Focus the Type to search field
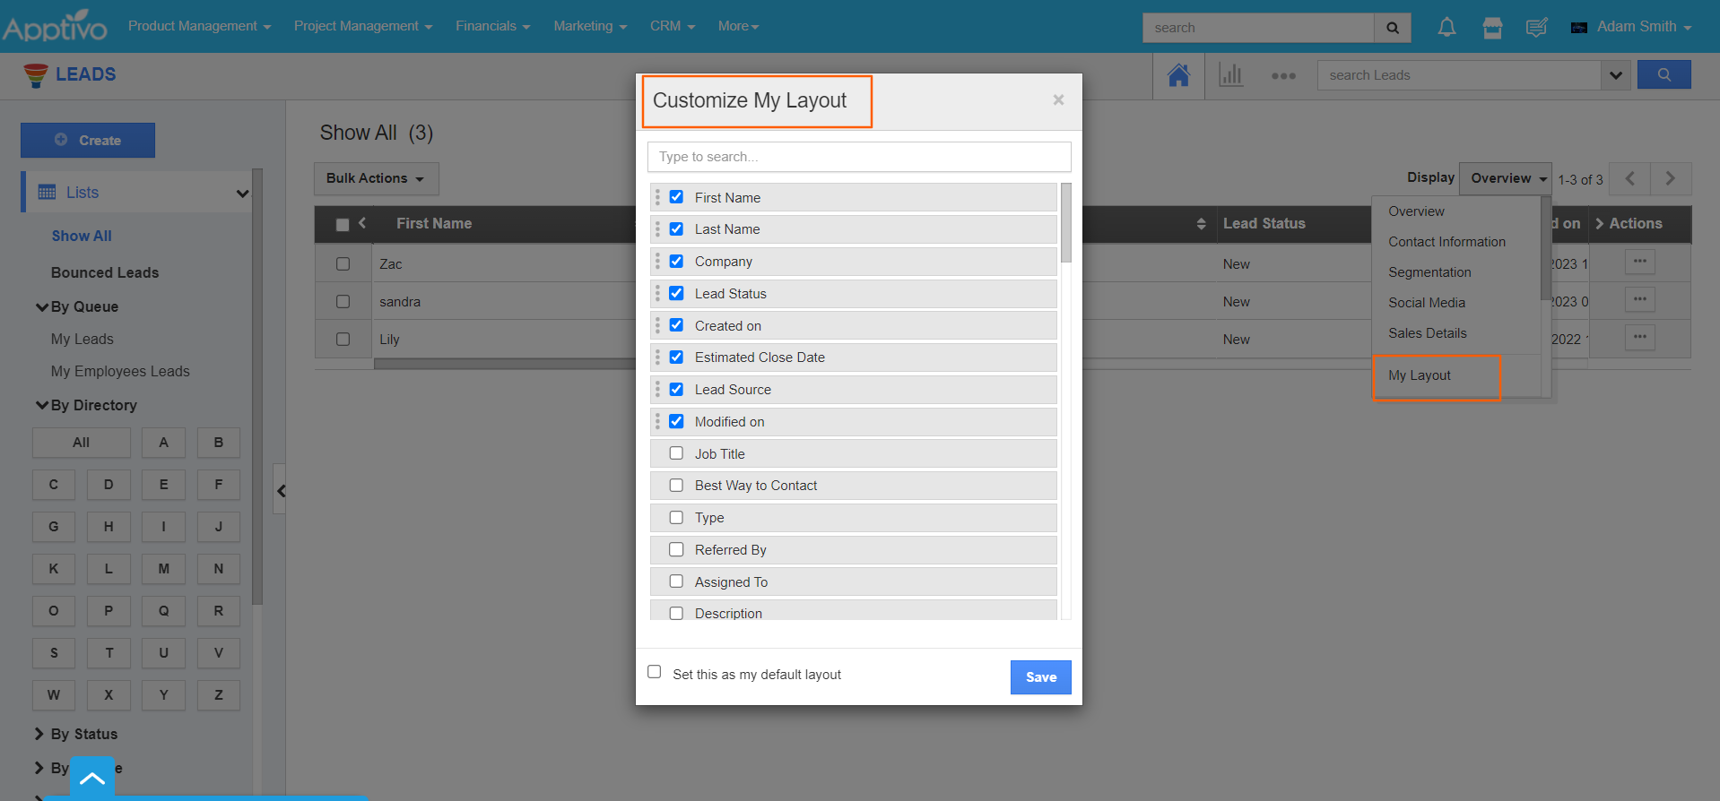 coord(858,157)
